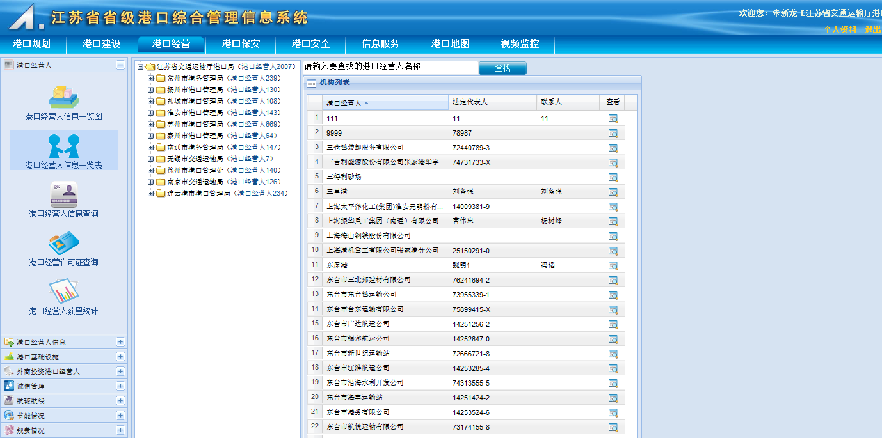Click view icon for 三里港 row
This screenshot has width=882, height=438.
click(613, 192)
